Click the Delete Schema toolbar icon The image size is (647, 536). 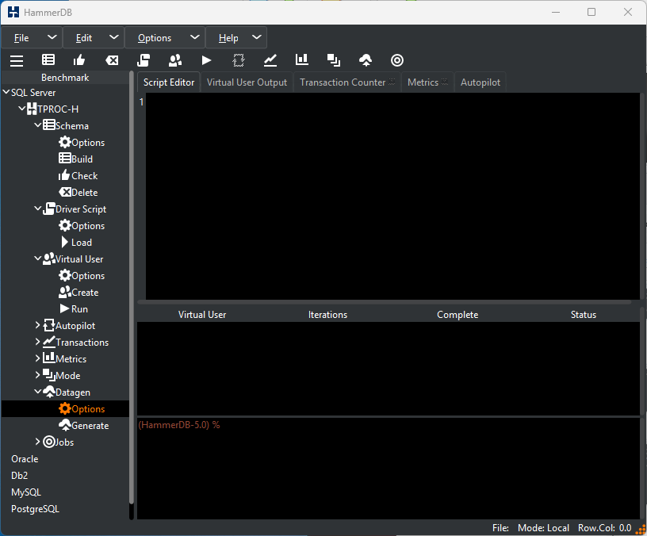[x=112, y=60]
